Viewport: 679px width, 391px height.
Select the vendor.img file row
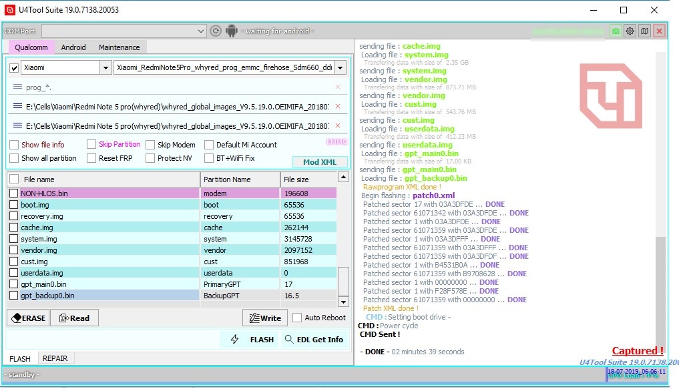tap(172, 250)
